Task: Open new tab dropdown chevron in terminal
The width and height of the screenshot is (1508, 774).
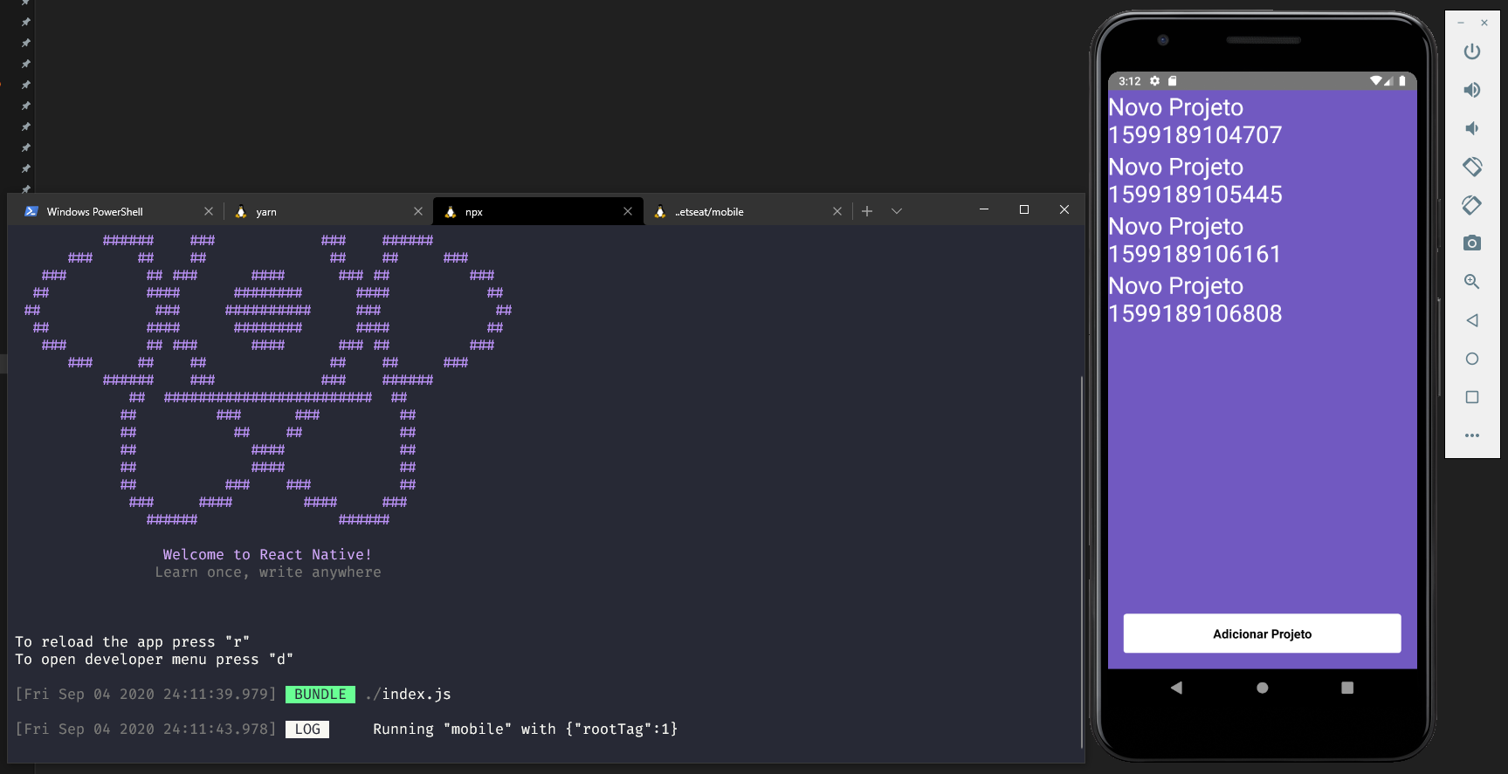Action: 897,211
